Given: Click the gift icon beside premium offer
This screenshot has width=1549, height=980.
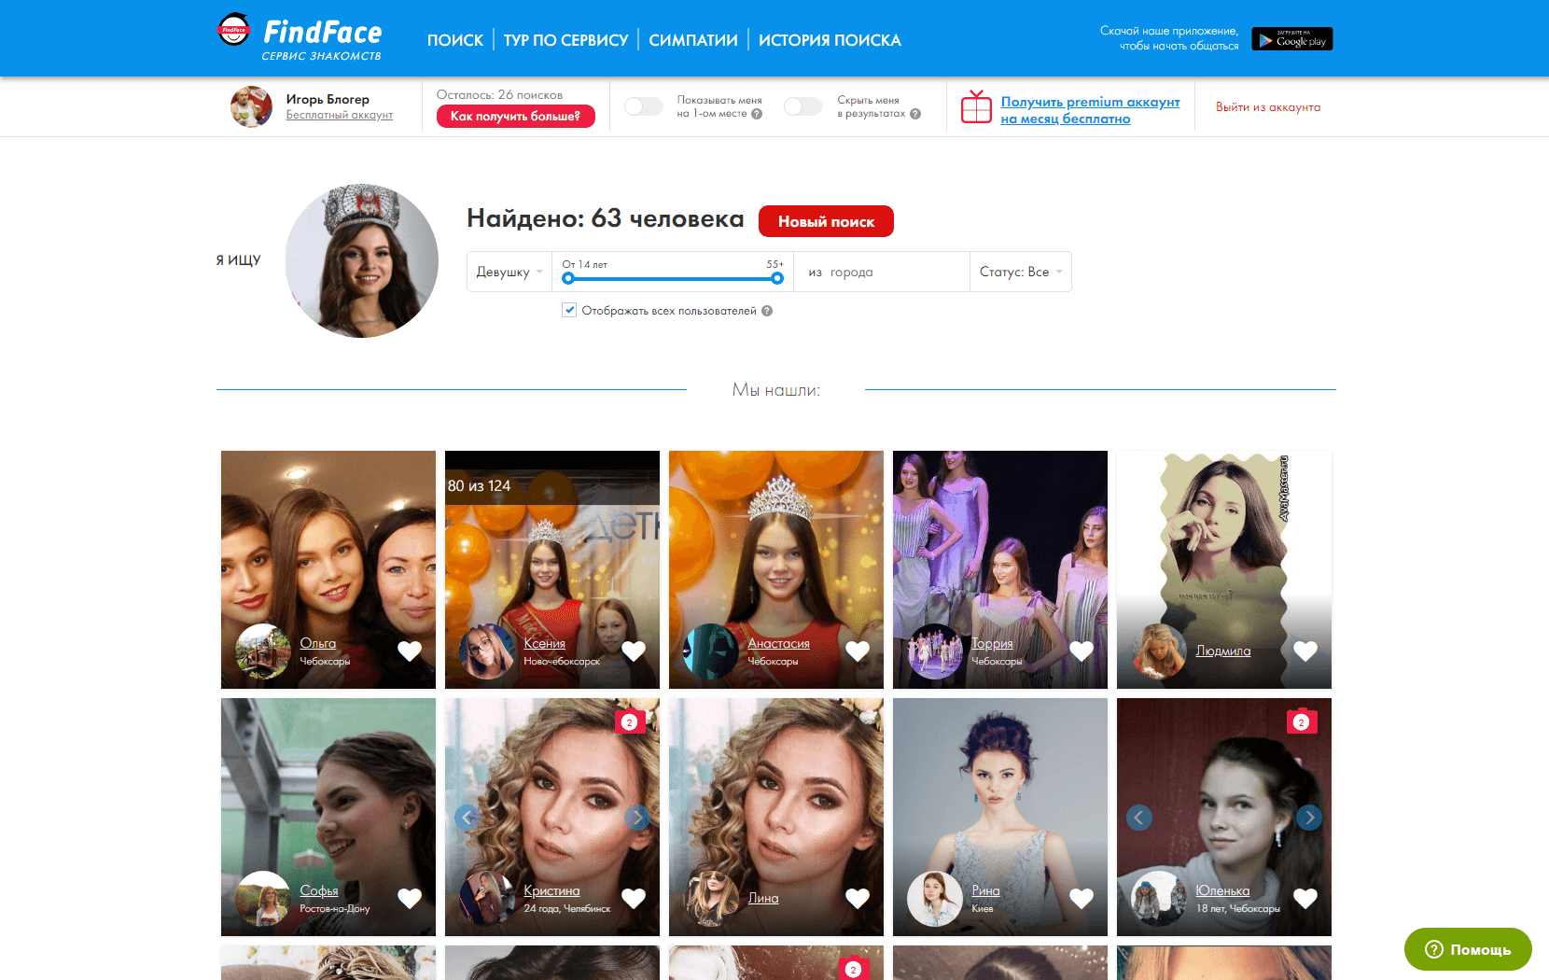Looking at the screenshot, I should (976, 106).
